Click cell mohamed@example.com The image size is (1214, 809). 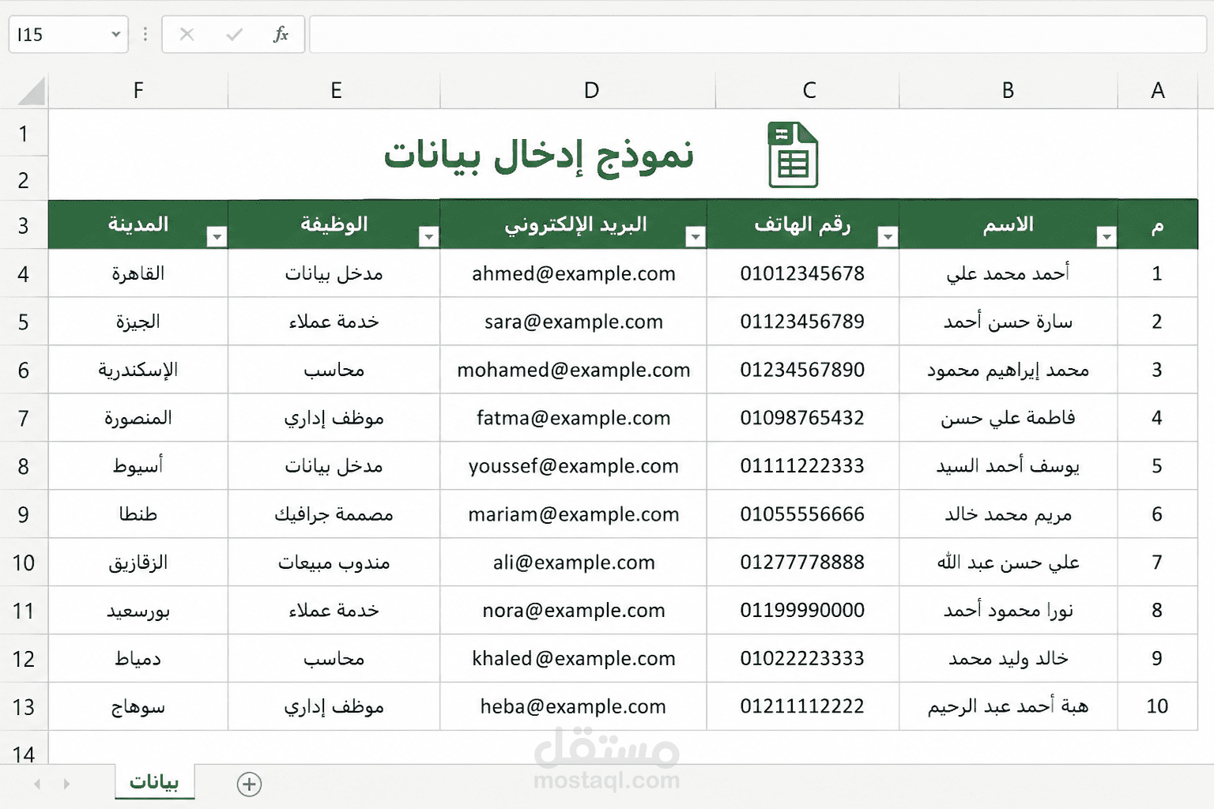point(574,370)
